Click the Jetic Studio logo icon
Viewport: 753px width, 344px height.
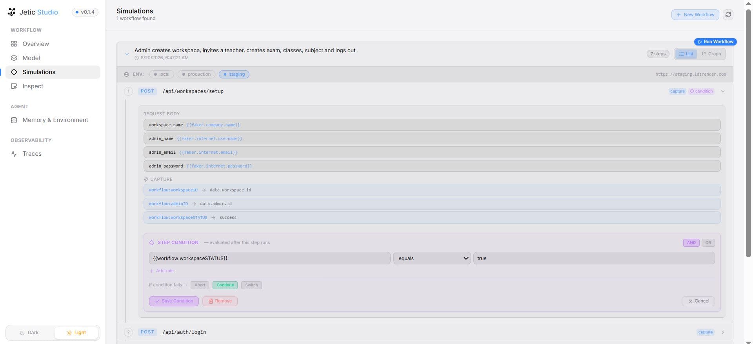tap(11, 12)
